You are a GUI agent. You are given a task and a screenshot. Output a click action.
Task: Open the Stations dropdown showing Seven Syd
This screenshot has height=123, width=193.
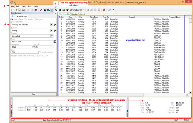click(x=52, y=36)
